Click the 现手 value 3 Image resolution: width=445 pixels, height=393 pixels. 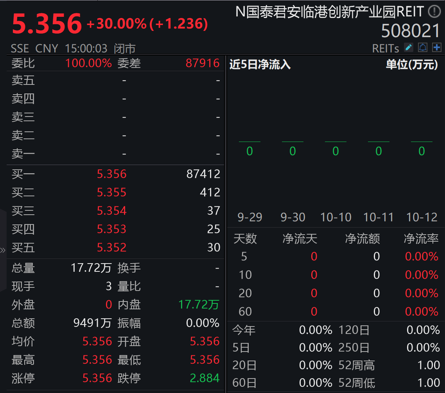click(x=109, y=286)
